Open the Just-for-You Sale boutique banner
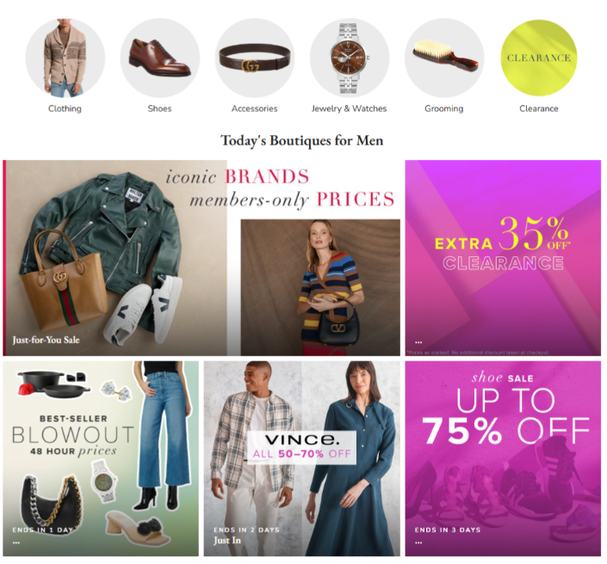The height and width of the screenshot is (564, 607). click(201, 258)
